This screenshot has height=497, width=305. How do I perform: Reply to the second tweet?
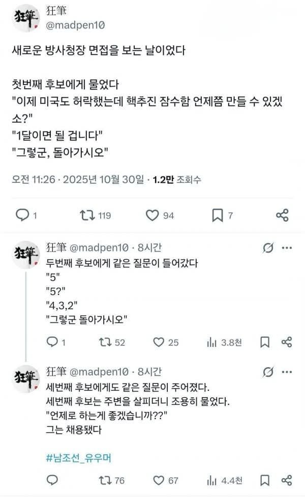coord(52,342)
